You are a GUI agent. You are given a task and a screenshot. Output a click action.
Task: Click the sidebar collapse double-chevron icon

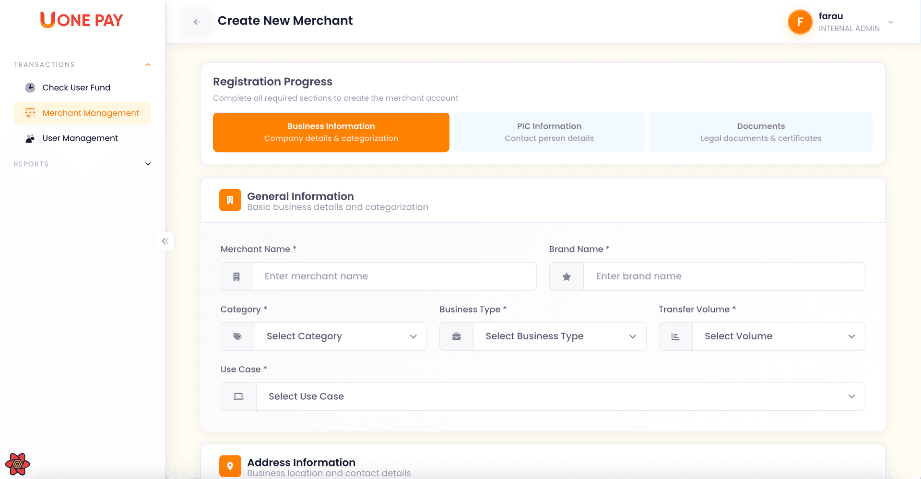pyautogui.click(x=165, y=241)
